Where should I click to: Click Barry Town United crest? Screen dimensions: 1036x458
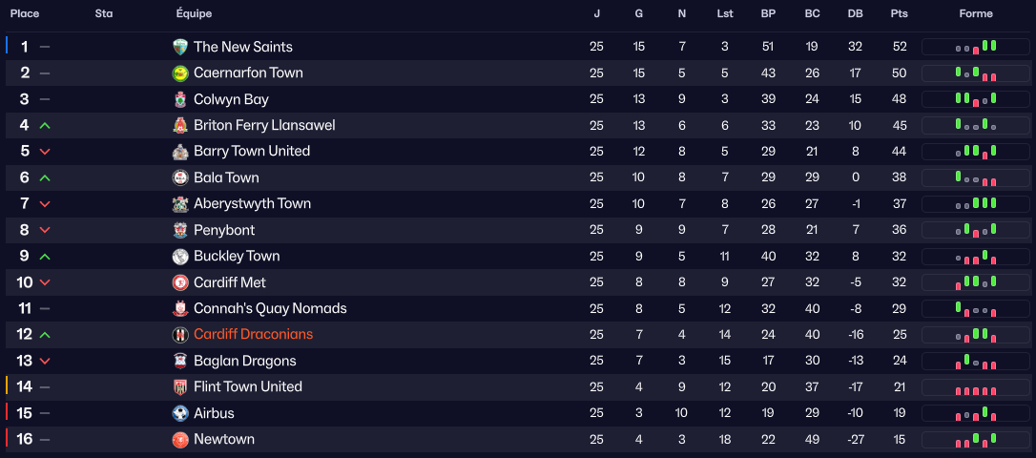[180, 152]
